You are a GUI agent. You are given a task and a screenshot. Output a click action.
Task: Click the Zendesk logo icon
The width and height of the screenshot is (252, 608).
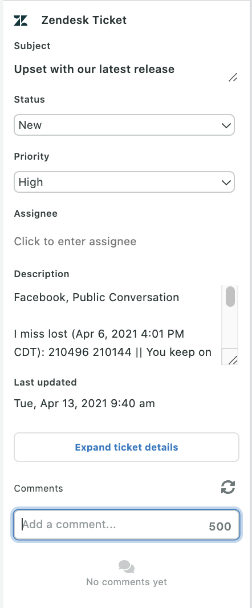[x=21, y=20]
